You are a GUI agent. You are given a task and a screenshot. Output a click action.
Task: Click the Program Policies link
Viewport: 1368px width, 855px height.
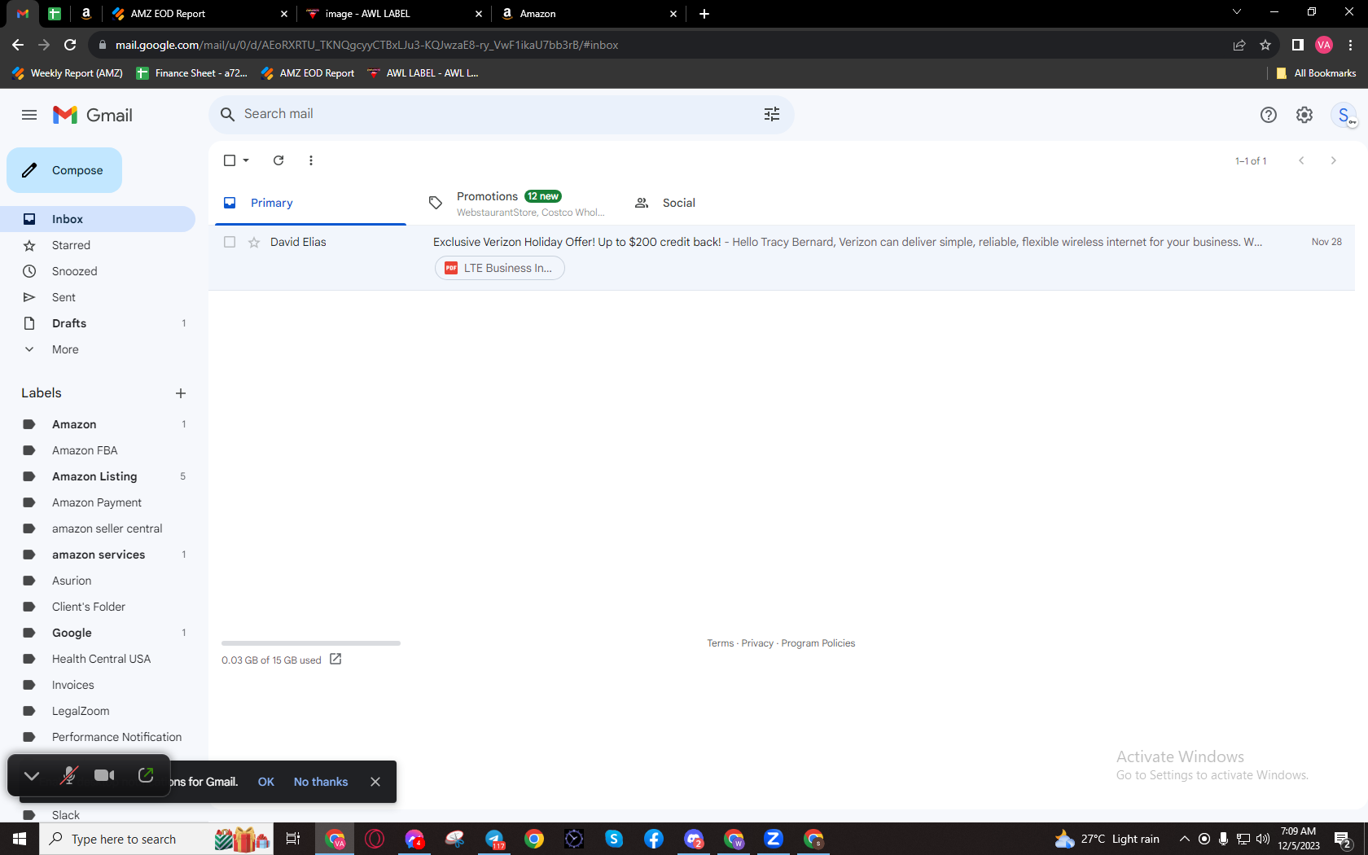coord(818,643)
